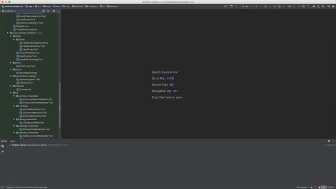The width and height of the screenshot is (336, 189).
Task: Select the main breadcrumb
Action: click(47, 6)
